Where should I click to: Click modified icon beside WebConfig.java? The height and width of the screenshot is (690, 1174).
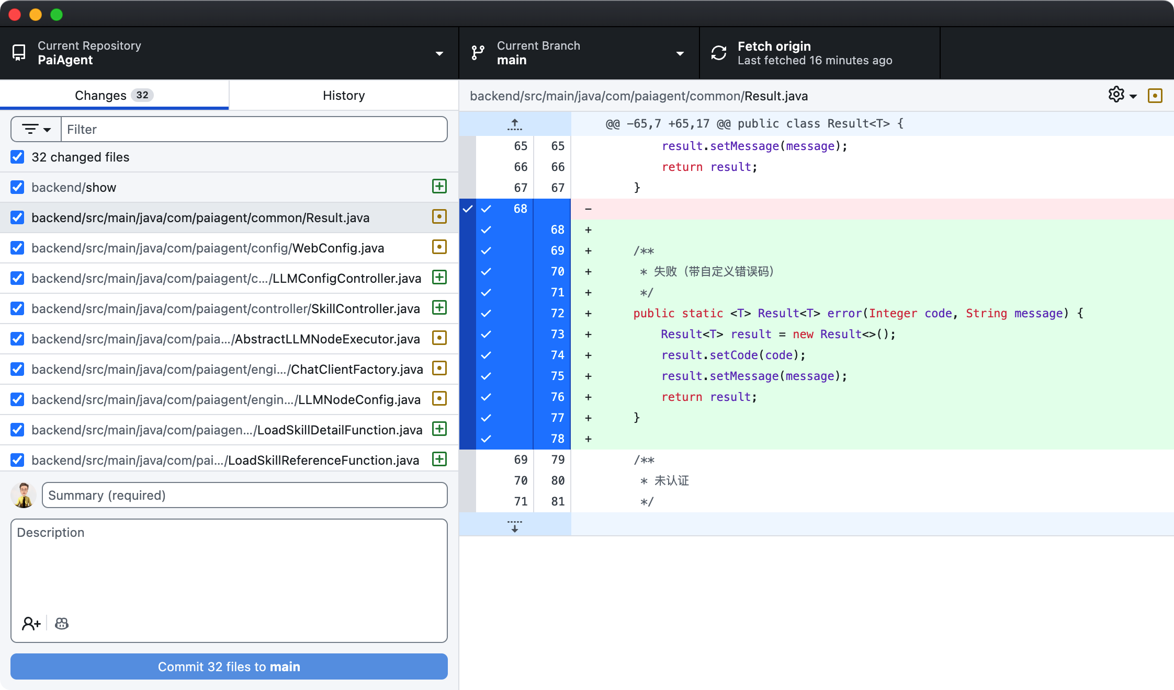click(x=439, y=247)
